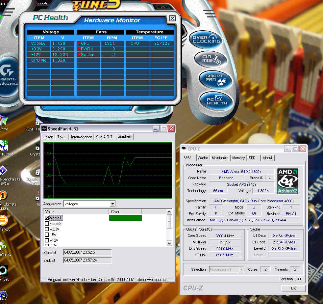
Task: Open the Smart Fan settings
Action: tap(215, 80)
